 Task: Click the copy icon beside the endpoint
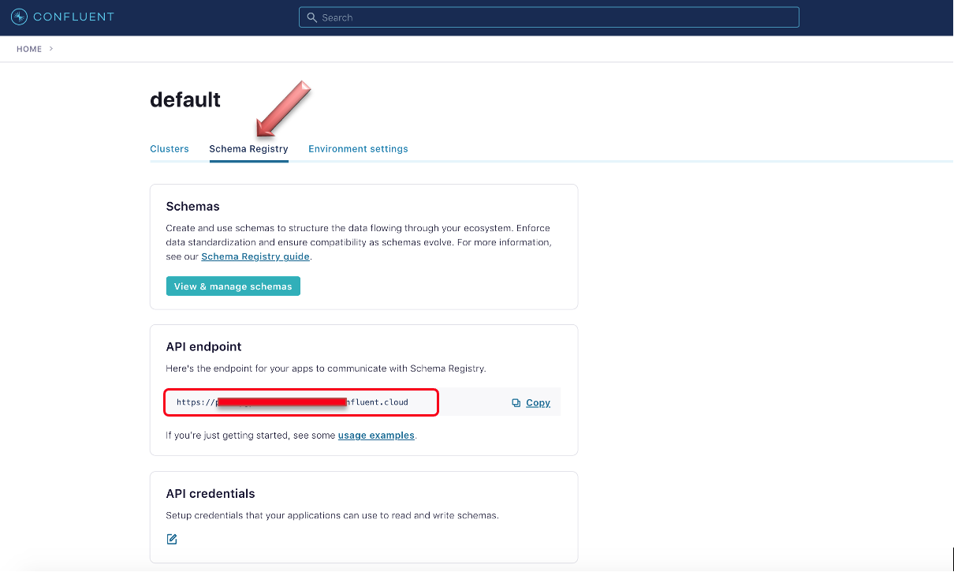516,402
